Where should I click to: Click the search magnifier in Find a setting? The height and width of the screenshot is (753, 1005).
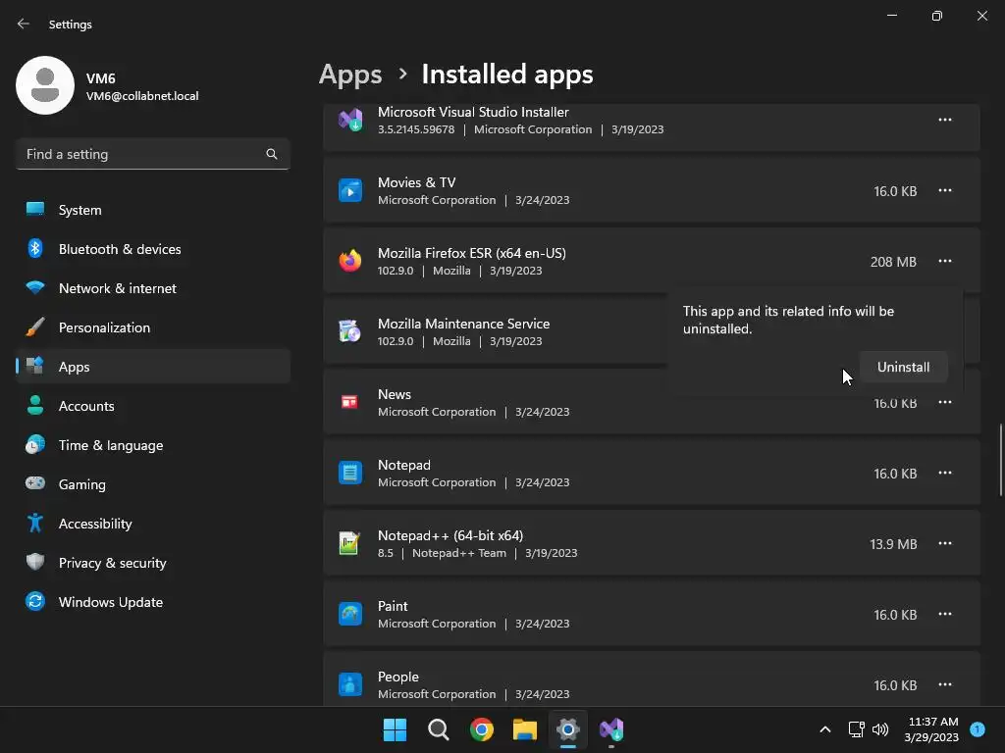272,154
